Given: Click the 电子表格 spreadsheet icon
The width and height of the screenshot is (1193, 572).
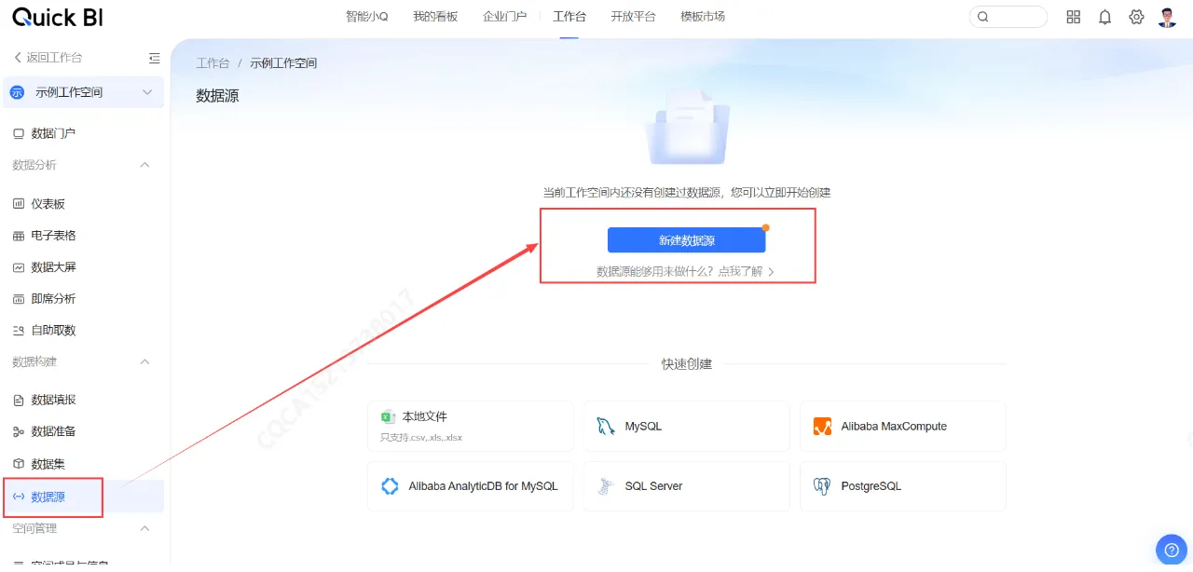Looking at the screenshot, I should pyautogui.click(x=19, y=236).
